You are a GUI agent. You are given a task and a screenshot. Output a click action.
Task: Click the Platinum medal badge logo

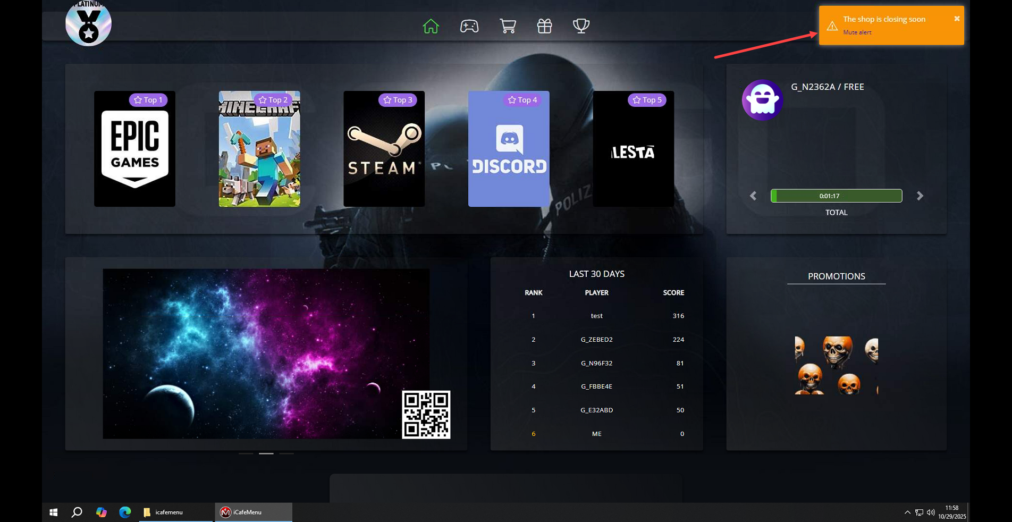(x=88, y=23)
